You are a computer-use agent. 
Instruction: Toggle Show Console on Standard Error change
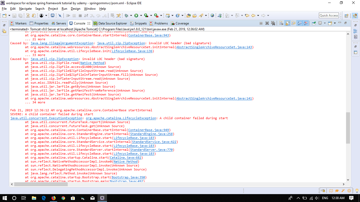306,23
